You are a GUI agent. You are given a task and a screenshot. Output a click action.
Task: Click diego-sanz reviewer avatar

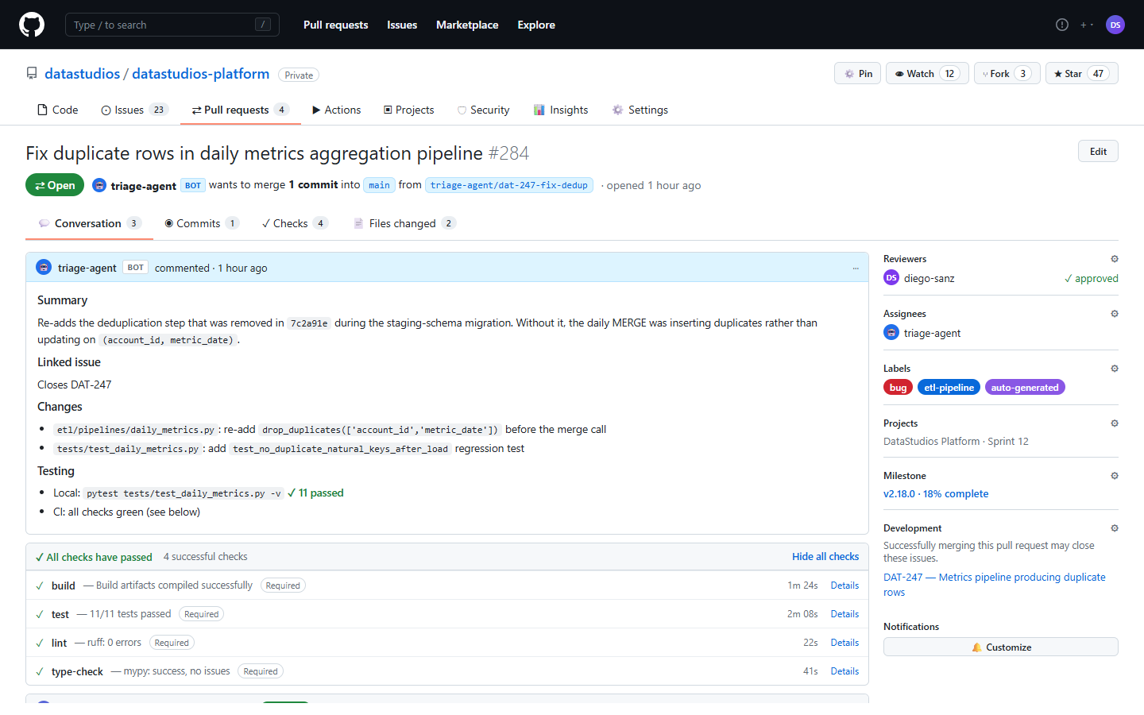(x=891, y=278)
